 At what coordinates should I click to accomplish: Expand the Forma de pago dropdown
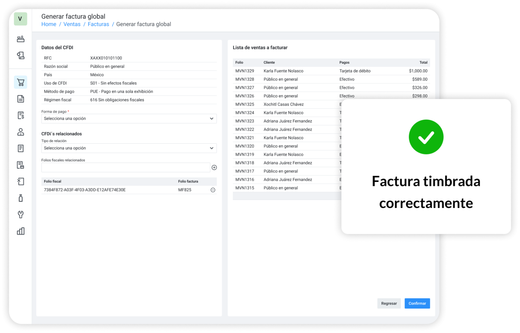click(129, 119)
